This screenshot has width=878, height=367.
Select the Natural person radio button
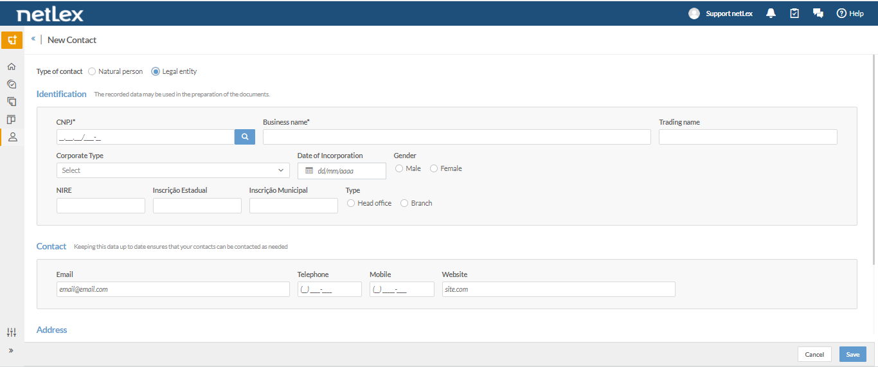[92, 71]
